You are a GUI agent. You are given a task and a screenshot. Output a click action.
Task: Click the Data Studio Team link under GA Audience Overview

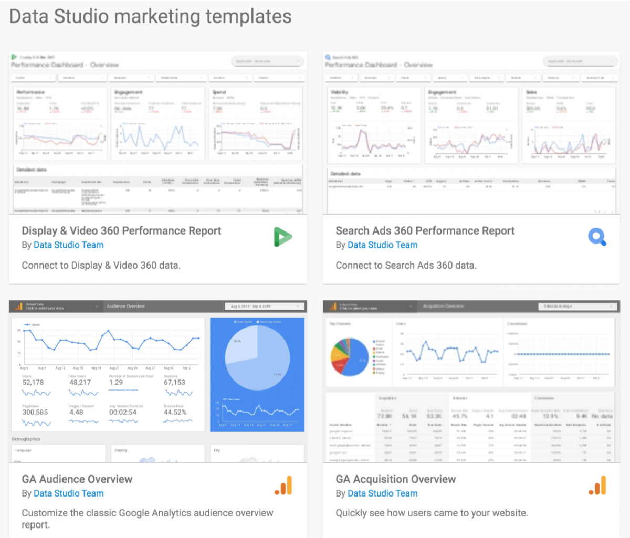coord(68,493)
